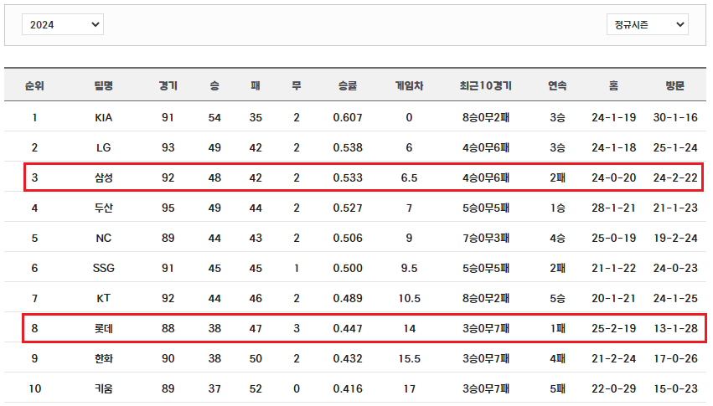This screenshot has width=713, height=406.
Task: Click home record 24-1-18 for LG
Action: pos(614,147)
